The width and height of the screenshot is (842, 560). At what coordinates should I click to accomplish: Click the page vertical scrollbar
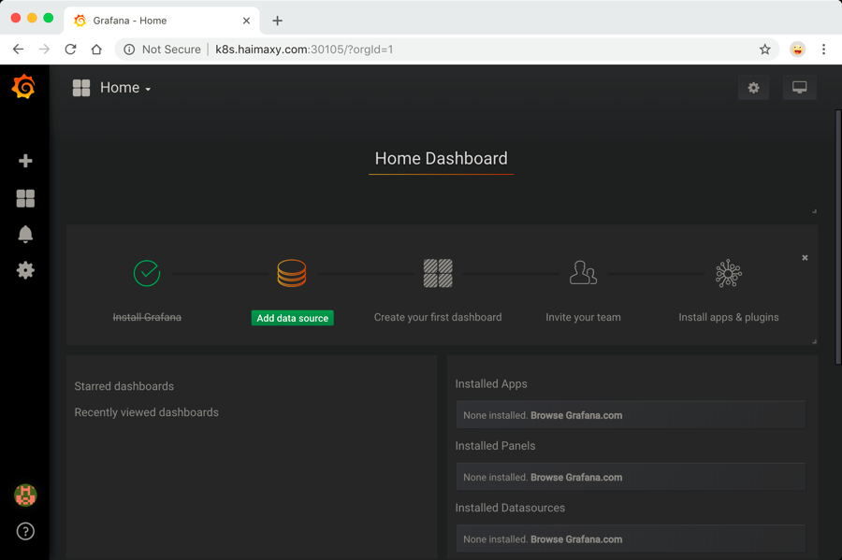tap(837, 237)
